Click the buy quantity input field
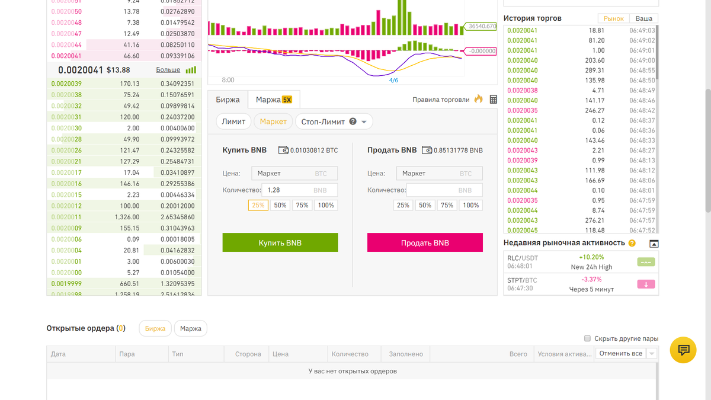 (300, 190)
